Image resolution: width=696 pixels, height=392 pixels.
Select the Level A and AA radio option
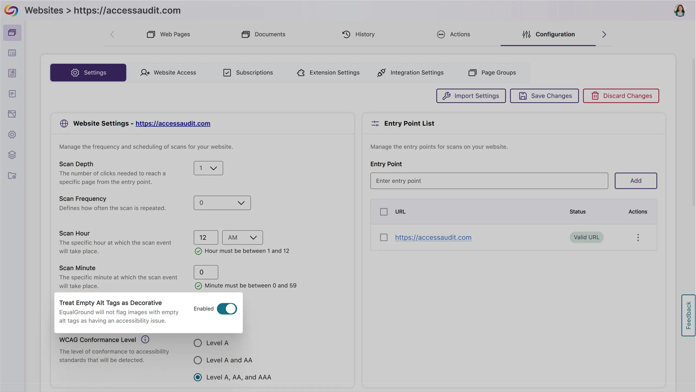tap(198, 360)
